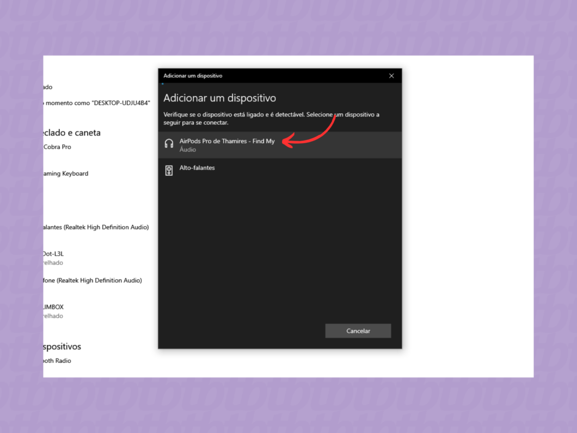Select the Dot-L3L paired device
This screenshot has width=577, height=433.
tap(53, 254)
